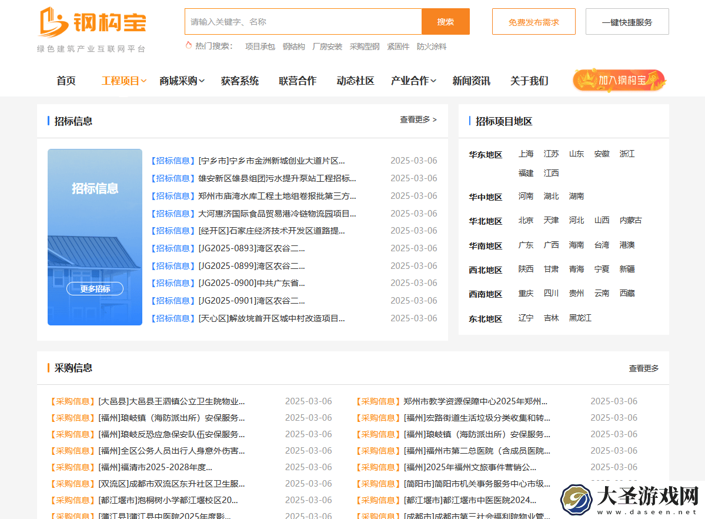Focus the keyword search input field
Viewport: 705px width, 519px height.
303,22
